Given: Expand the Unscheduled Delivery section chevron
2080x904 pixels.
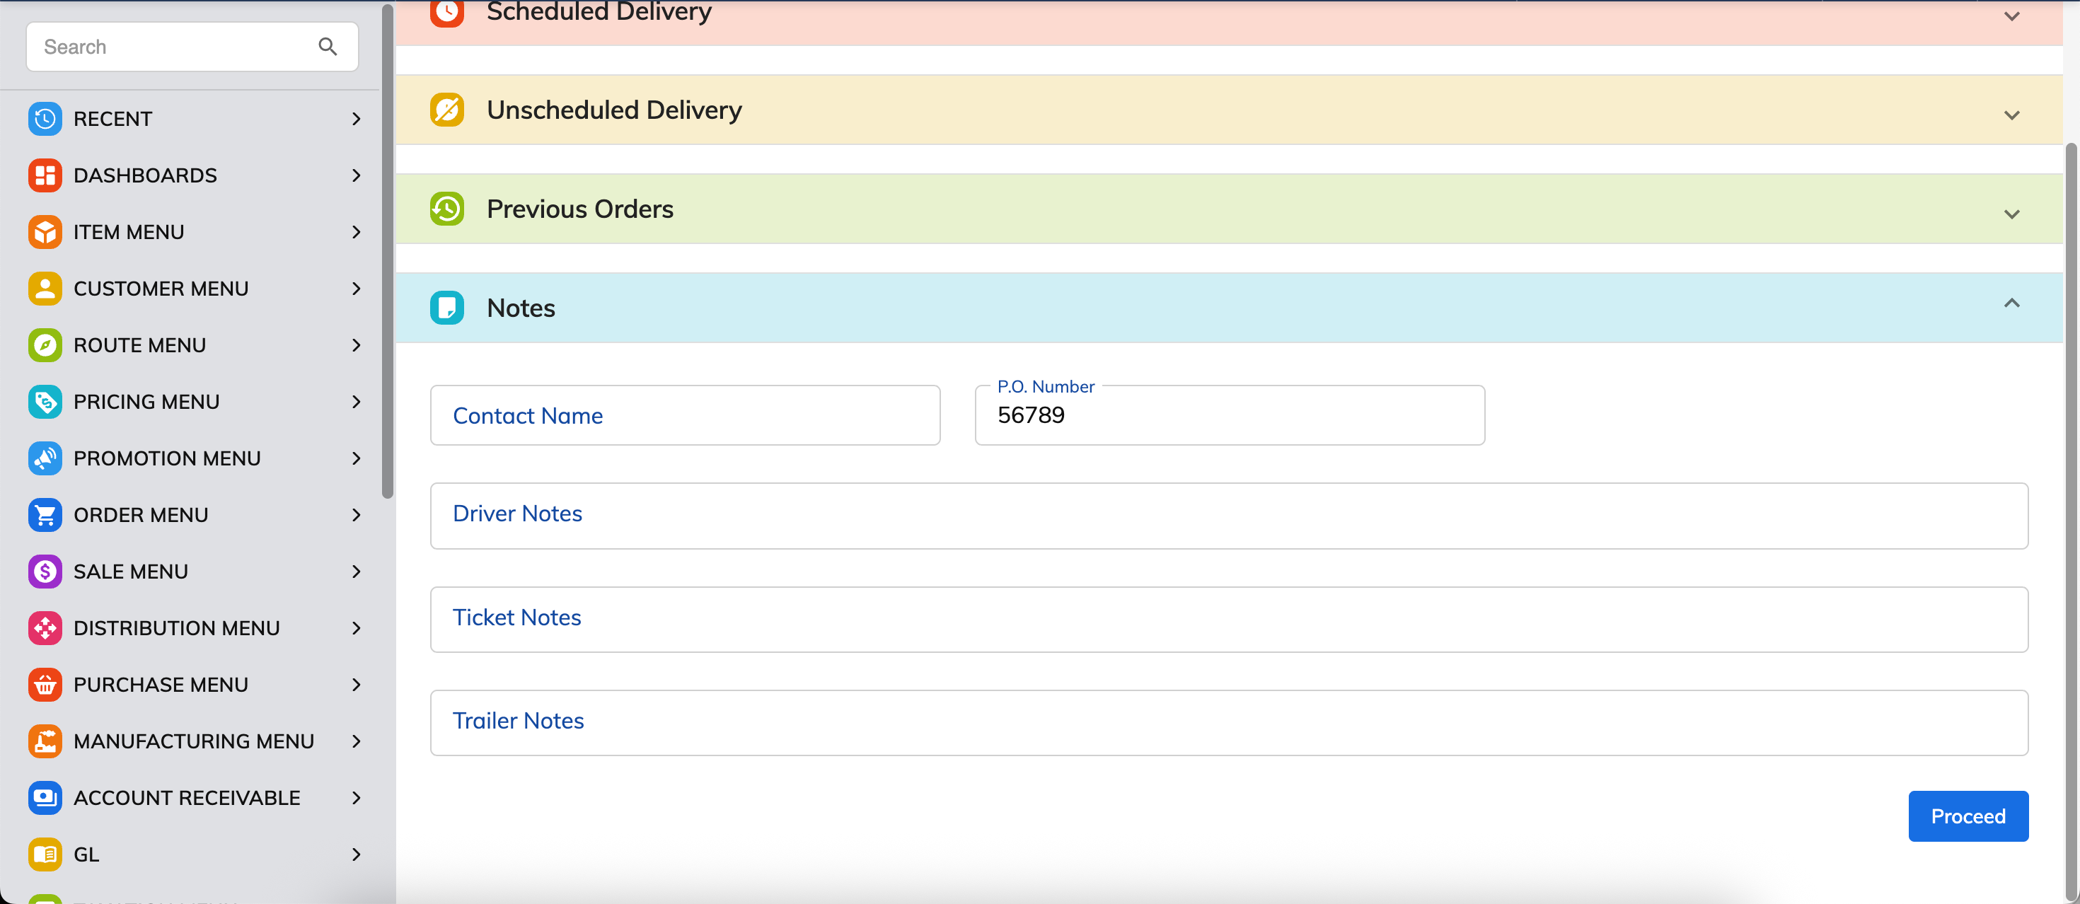Looking at the screenshot, I should coord(2011,115).
